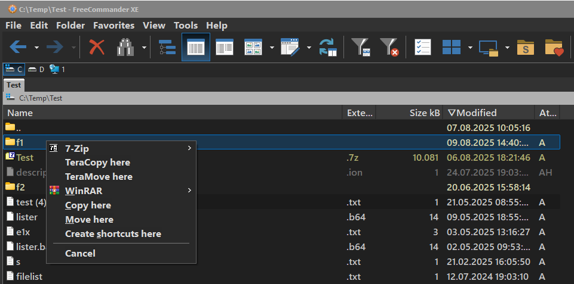The image size is (574, 284).
Task: Toggle the highlighted details view mode
Action: (196, 48)
